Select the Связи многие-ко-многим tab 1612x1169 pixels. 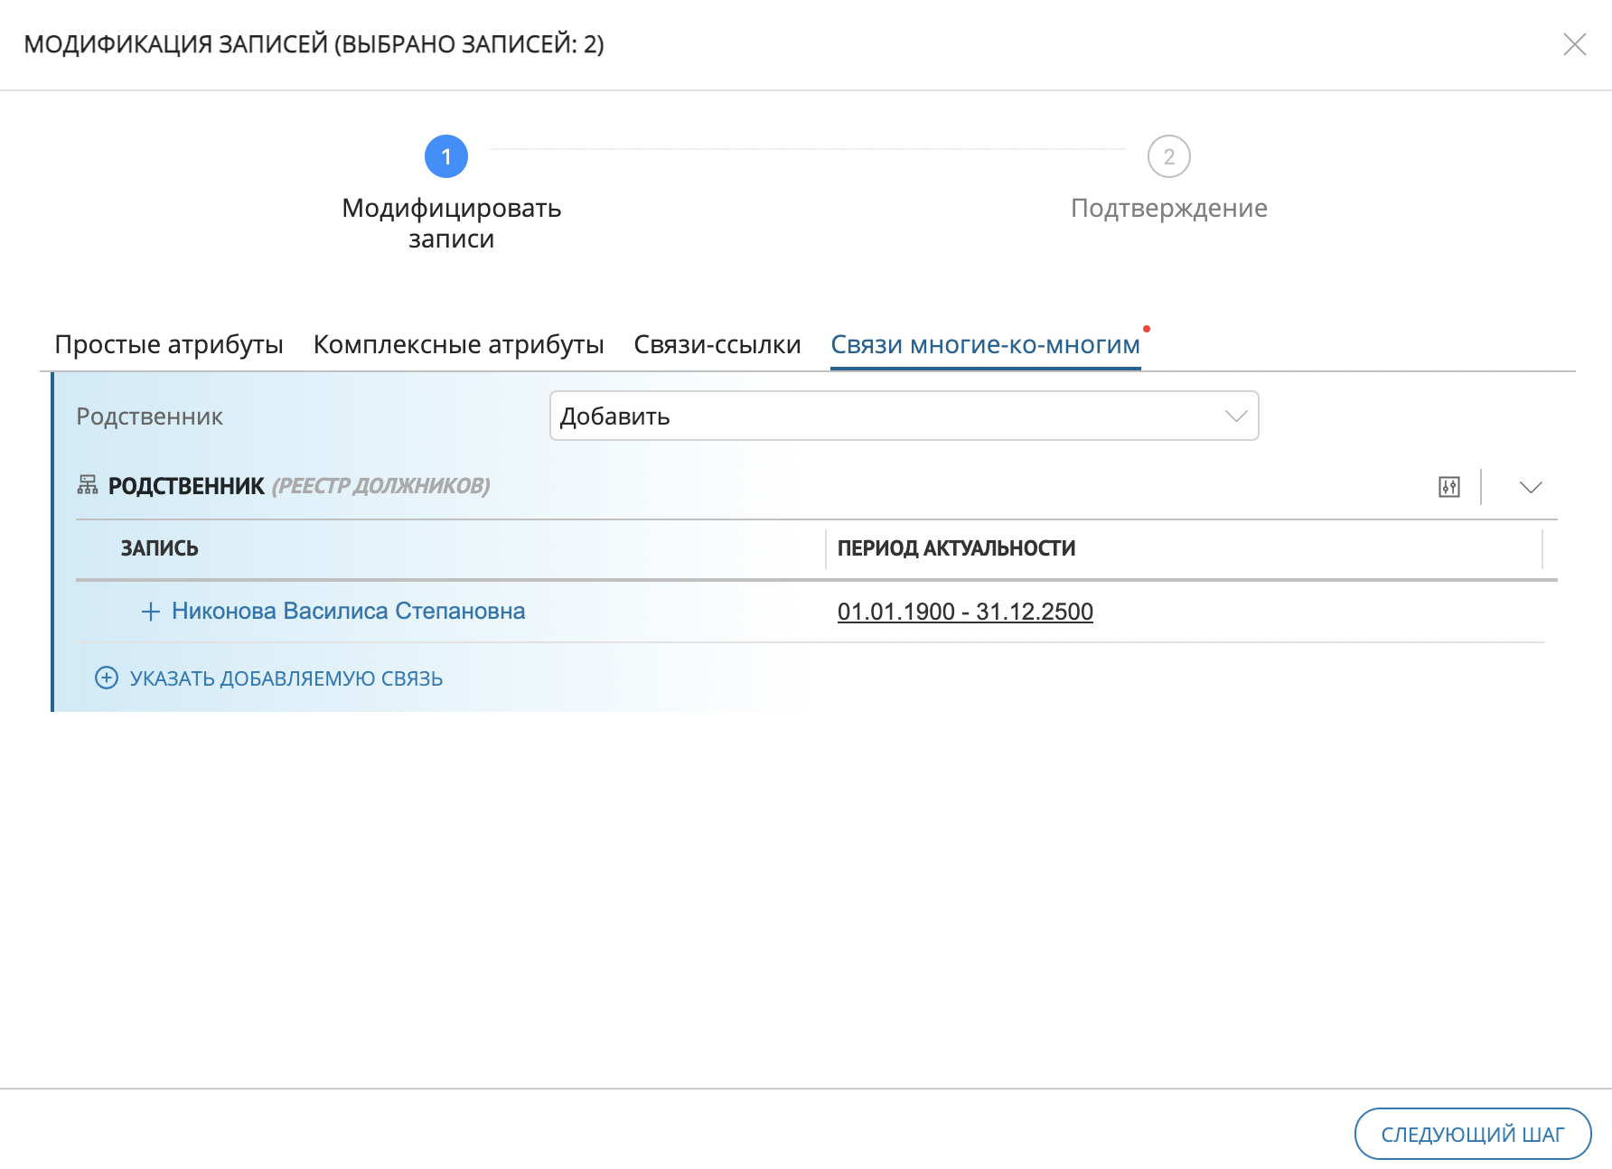[985, 344]
